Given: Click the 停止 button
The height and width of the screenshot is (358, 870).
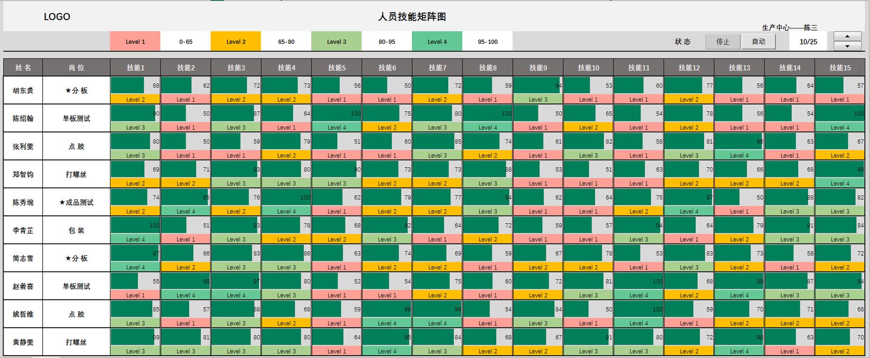Looking at the screenshot, I should [x=723, y=42].
